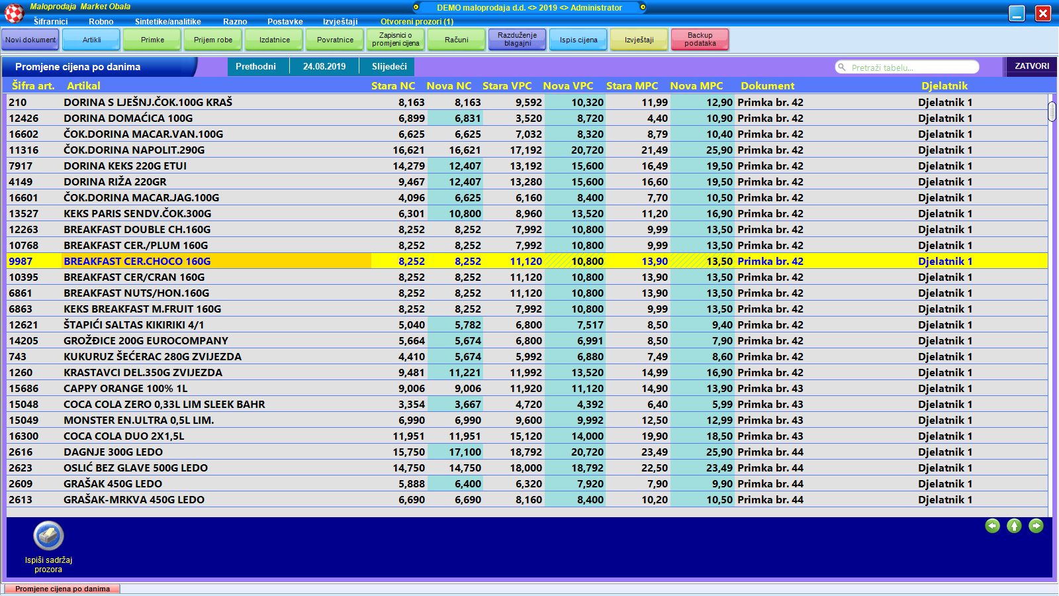Click the magnifier icon in search box
Screen dimensions: 1059x596
coord(842,67)
